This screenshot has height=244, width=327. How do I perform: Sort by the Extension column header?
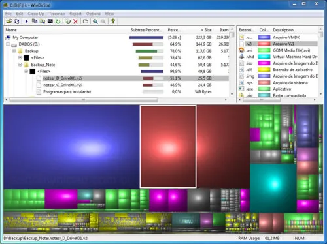click(247, 30)
